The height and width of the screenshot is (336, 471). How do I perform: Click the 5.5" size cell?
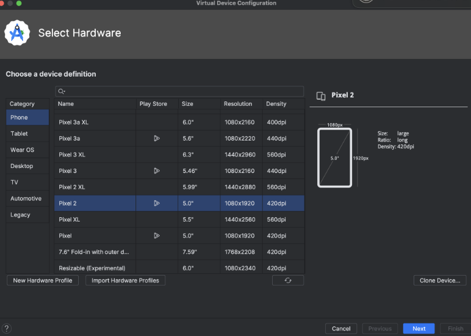(x=199, y=219)
